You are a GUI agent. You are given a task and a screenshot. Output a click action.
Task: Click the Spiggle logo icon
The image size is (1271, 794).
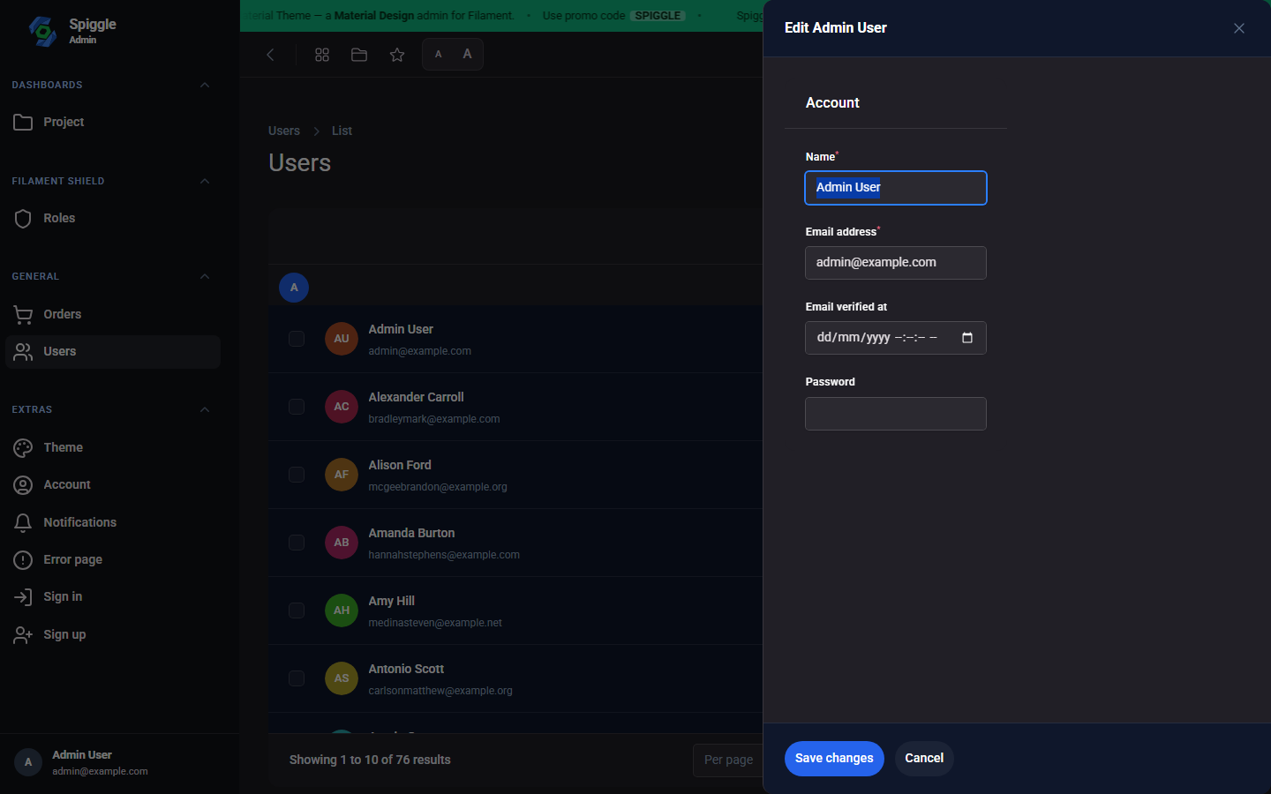(42, 31)
